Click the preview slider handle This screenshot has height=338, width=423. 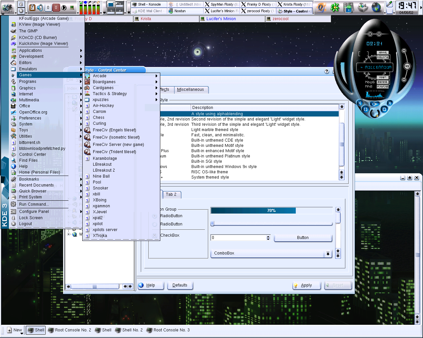pos(212,223)
